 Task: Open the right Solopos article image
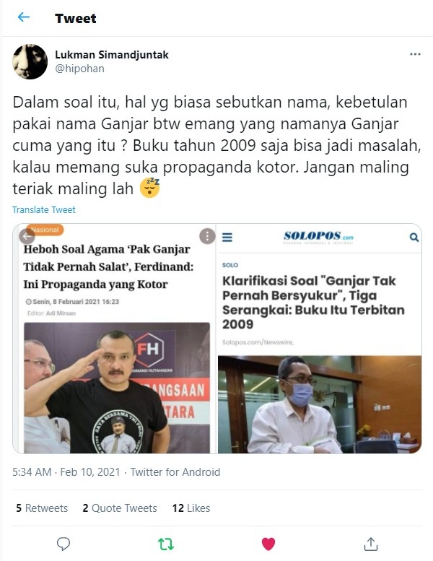point(319,339)
